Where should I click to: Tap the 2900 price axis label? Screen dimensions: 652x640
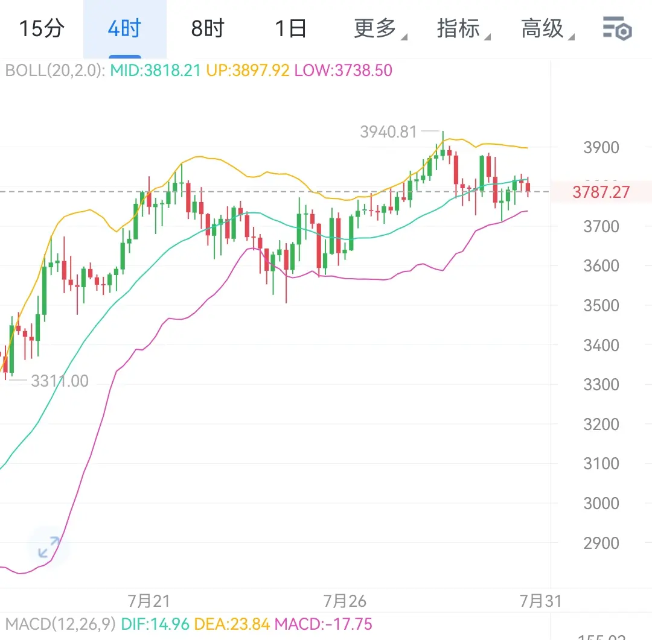pos(601,543)
